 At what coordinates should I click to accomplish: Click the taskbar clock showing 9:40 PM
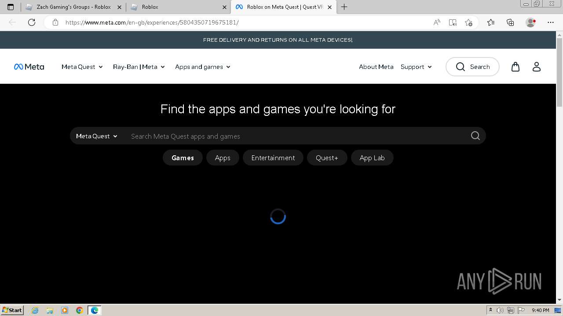540,310
